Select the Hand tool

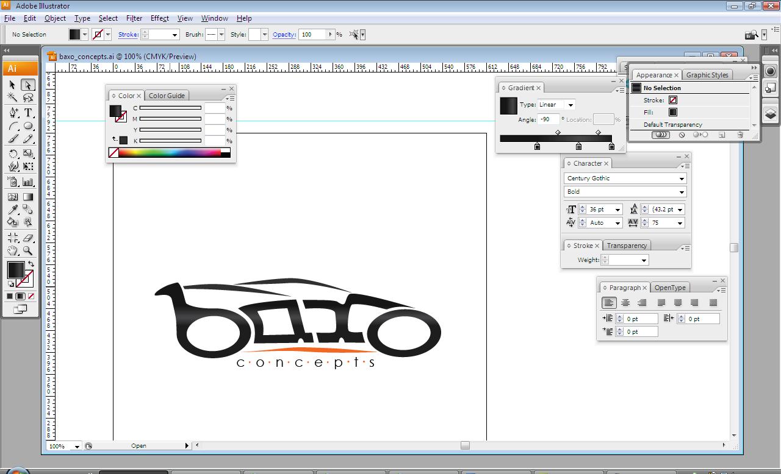(13, 250)
